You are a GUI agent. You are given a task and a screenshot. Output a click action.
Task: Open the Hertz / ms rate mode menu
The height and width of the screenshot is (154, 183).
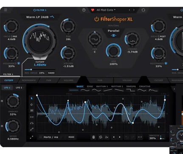[x=51, y=137]
